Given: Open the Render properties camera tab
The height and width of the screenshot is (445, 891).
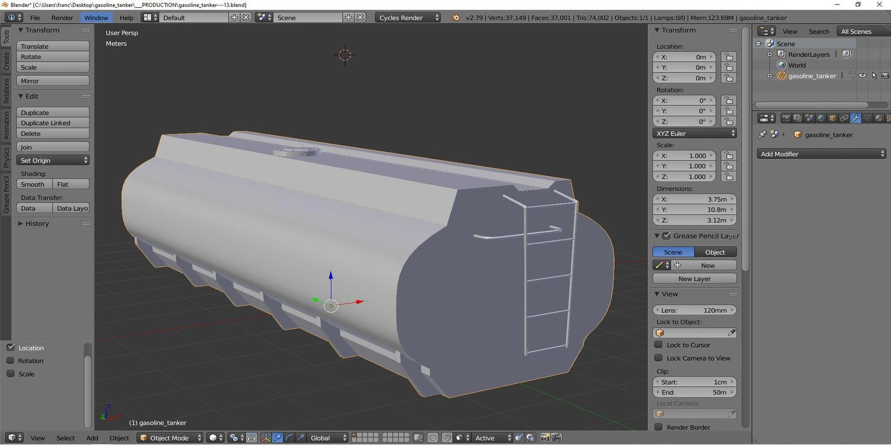Looking at the screenshot, I should [x=786, y=118].
